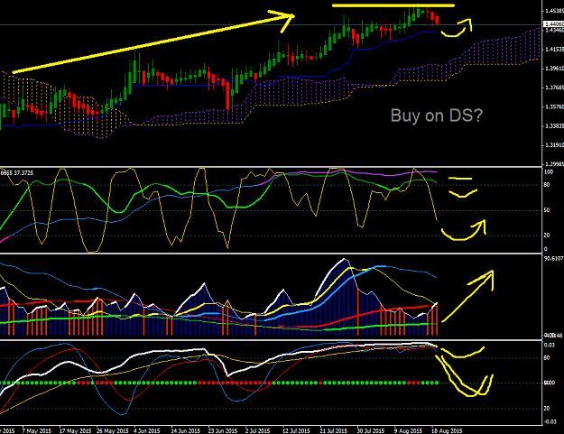The height and width of the screenshot is (434, 564).
Task: Select the 1.43460 price axis label
Action: pyautogui.click(x=554, y=30)
